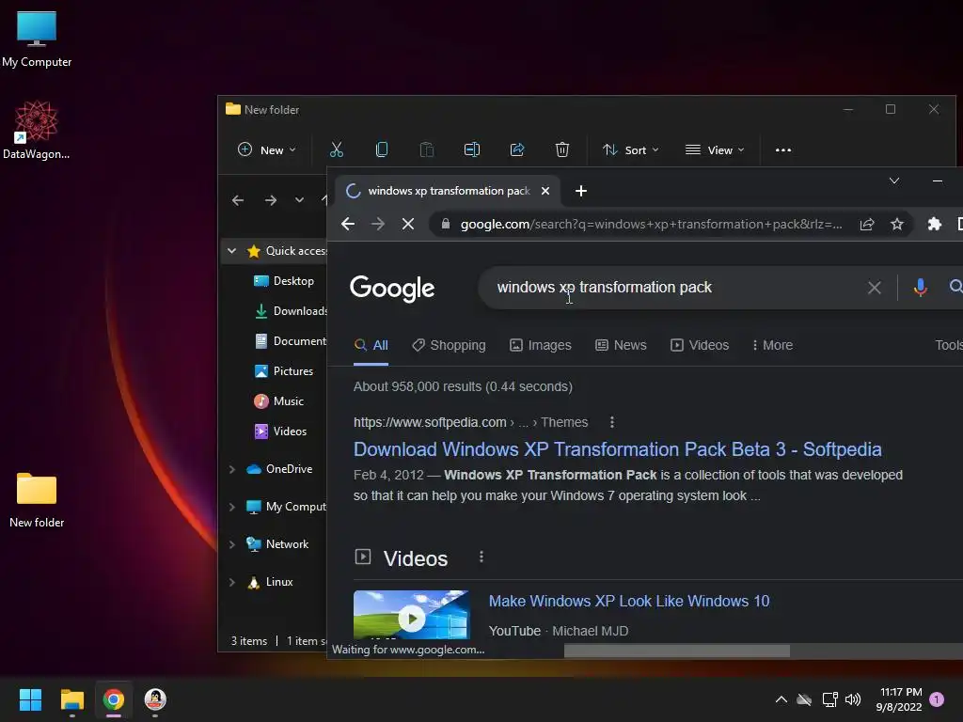963x722 pixels.
Task: Click the Chrome icon in the taskbar
Action: (x=114, y=699)
